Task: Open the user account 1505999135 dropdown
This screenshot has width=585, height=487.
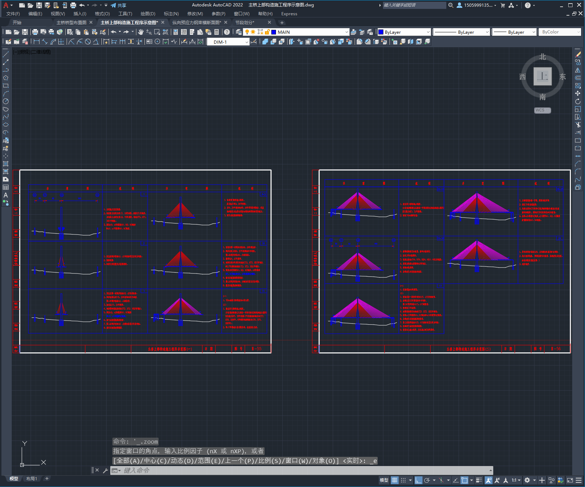Action: click(477, 5)
